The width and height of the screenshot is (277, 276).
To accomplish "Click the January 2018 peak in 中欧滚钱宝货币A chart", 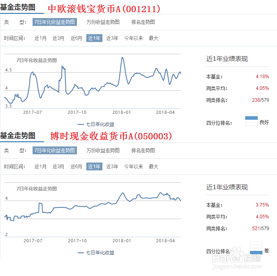I will 122,58.
